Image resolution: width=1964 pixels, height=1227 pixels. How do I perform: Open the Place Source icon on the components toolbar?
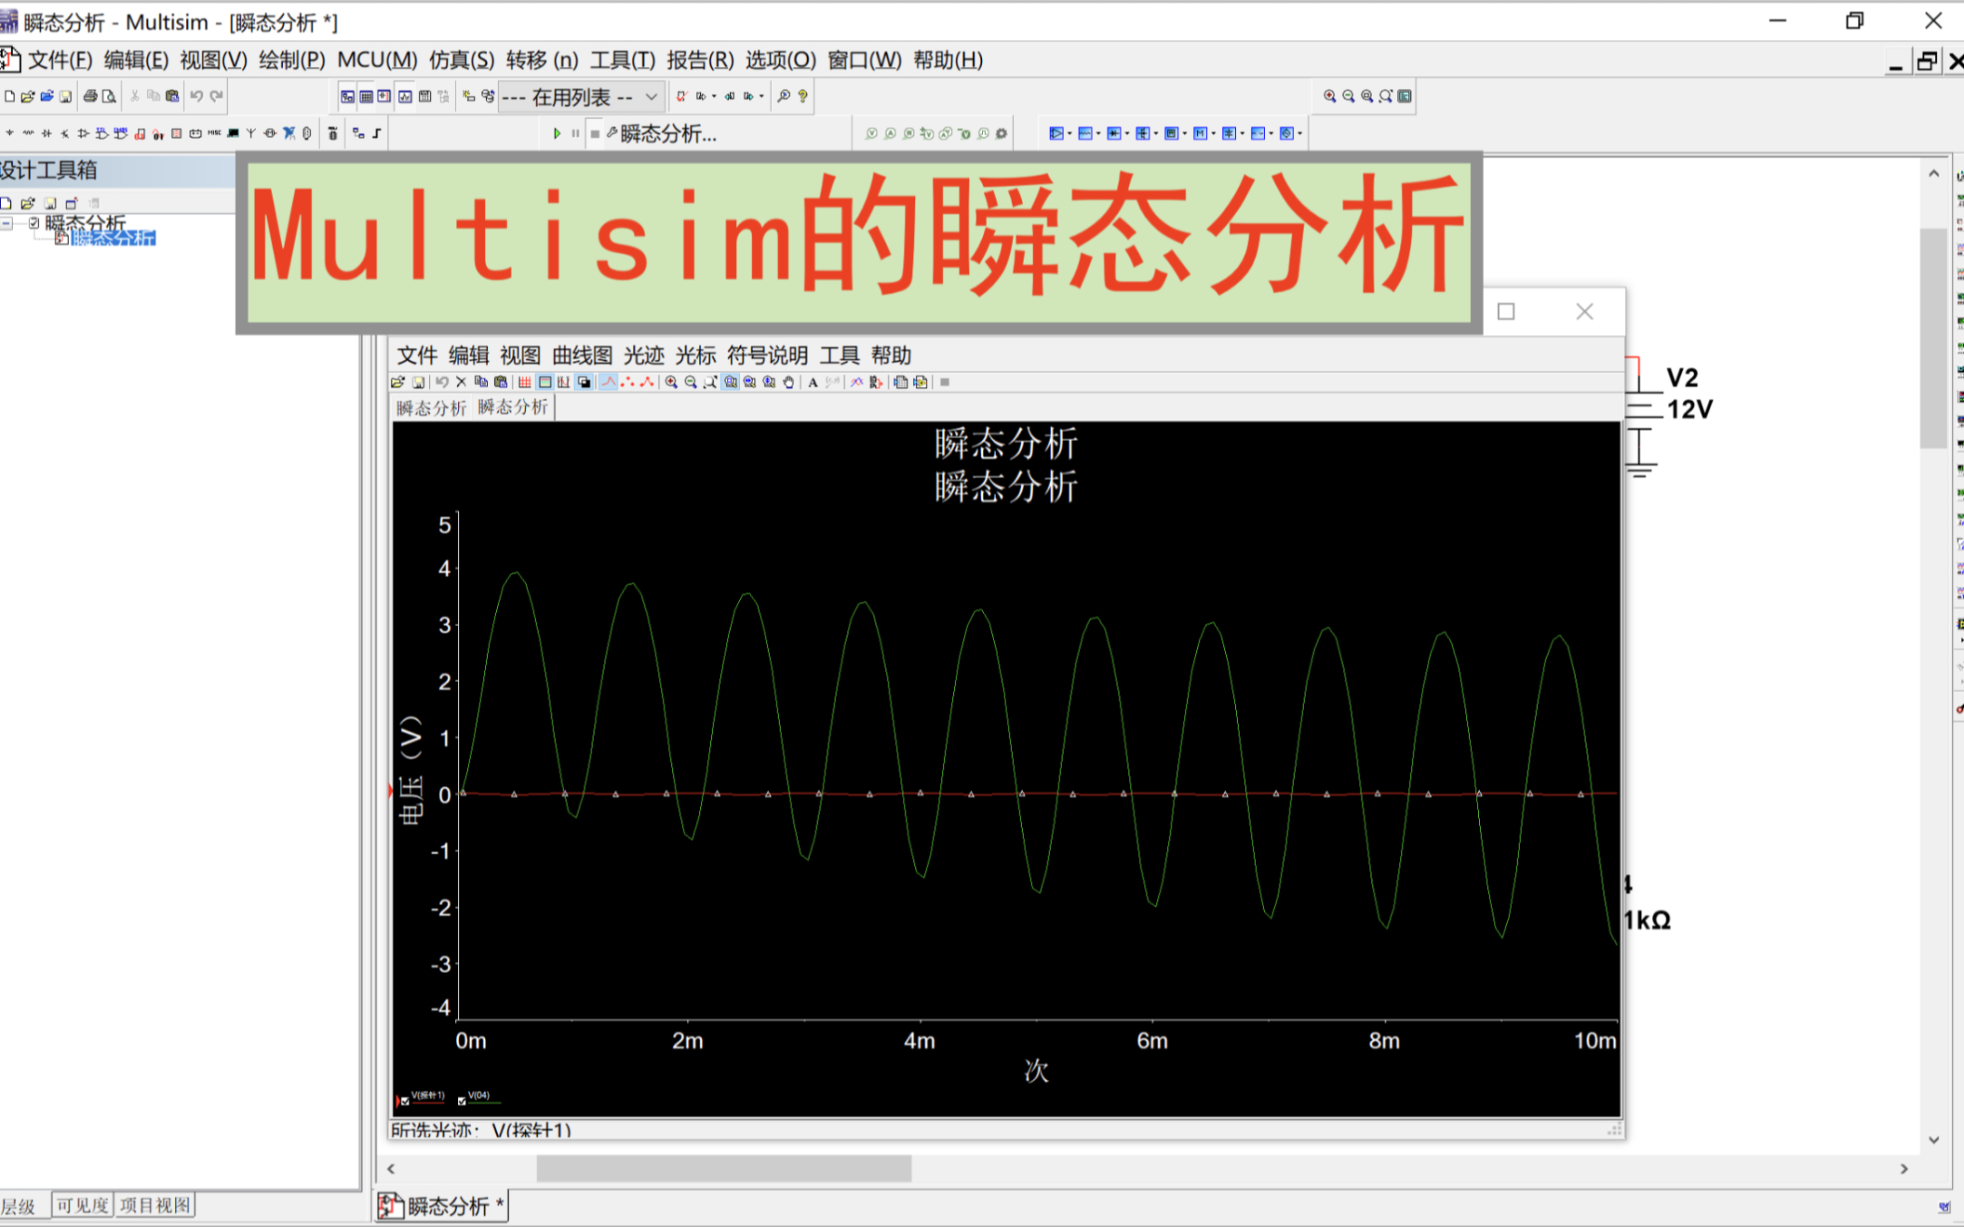(x=9, y=133)
